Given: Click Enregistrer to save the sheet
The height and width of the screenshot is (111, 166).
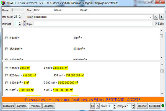Looking at the screenshot, I should click(155, 106).
